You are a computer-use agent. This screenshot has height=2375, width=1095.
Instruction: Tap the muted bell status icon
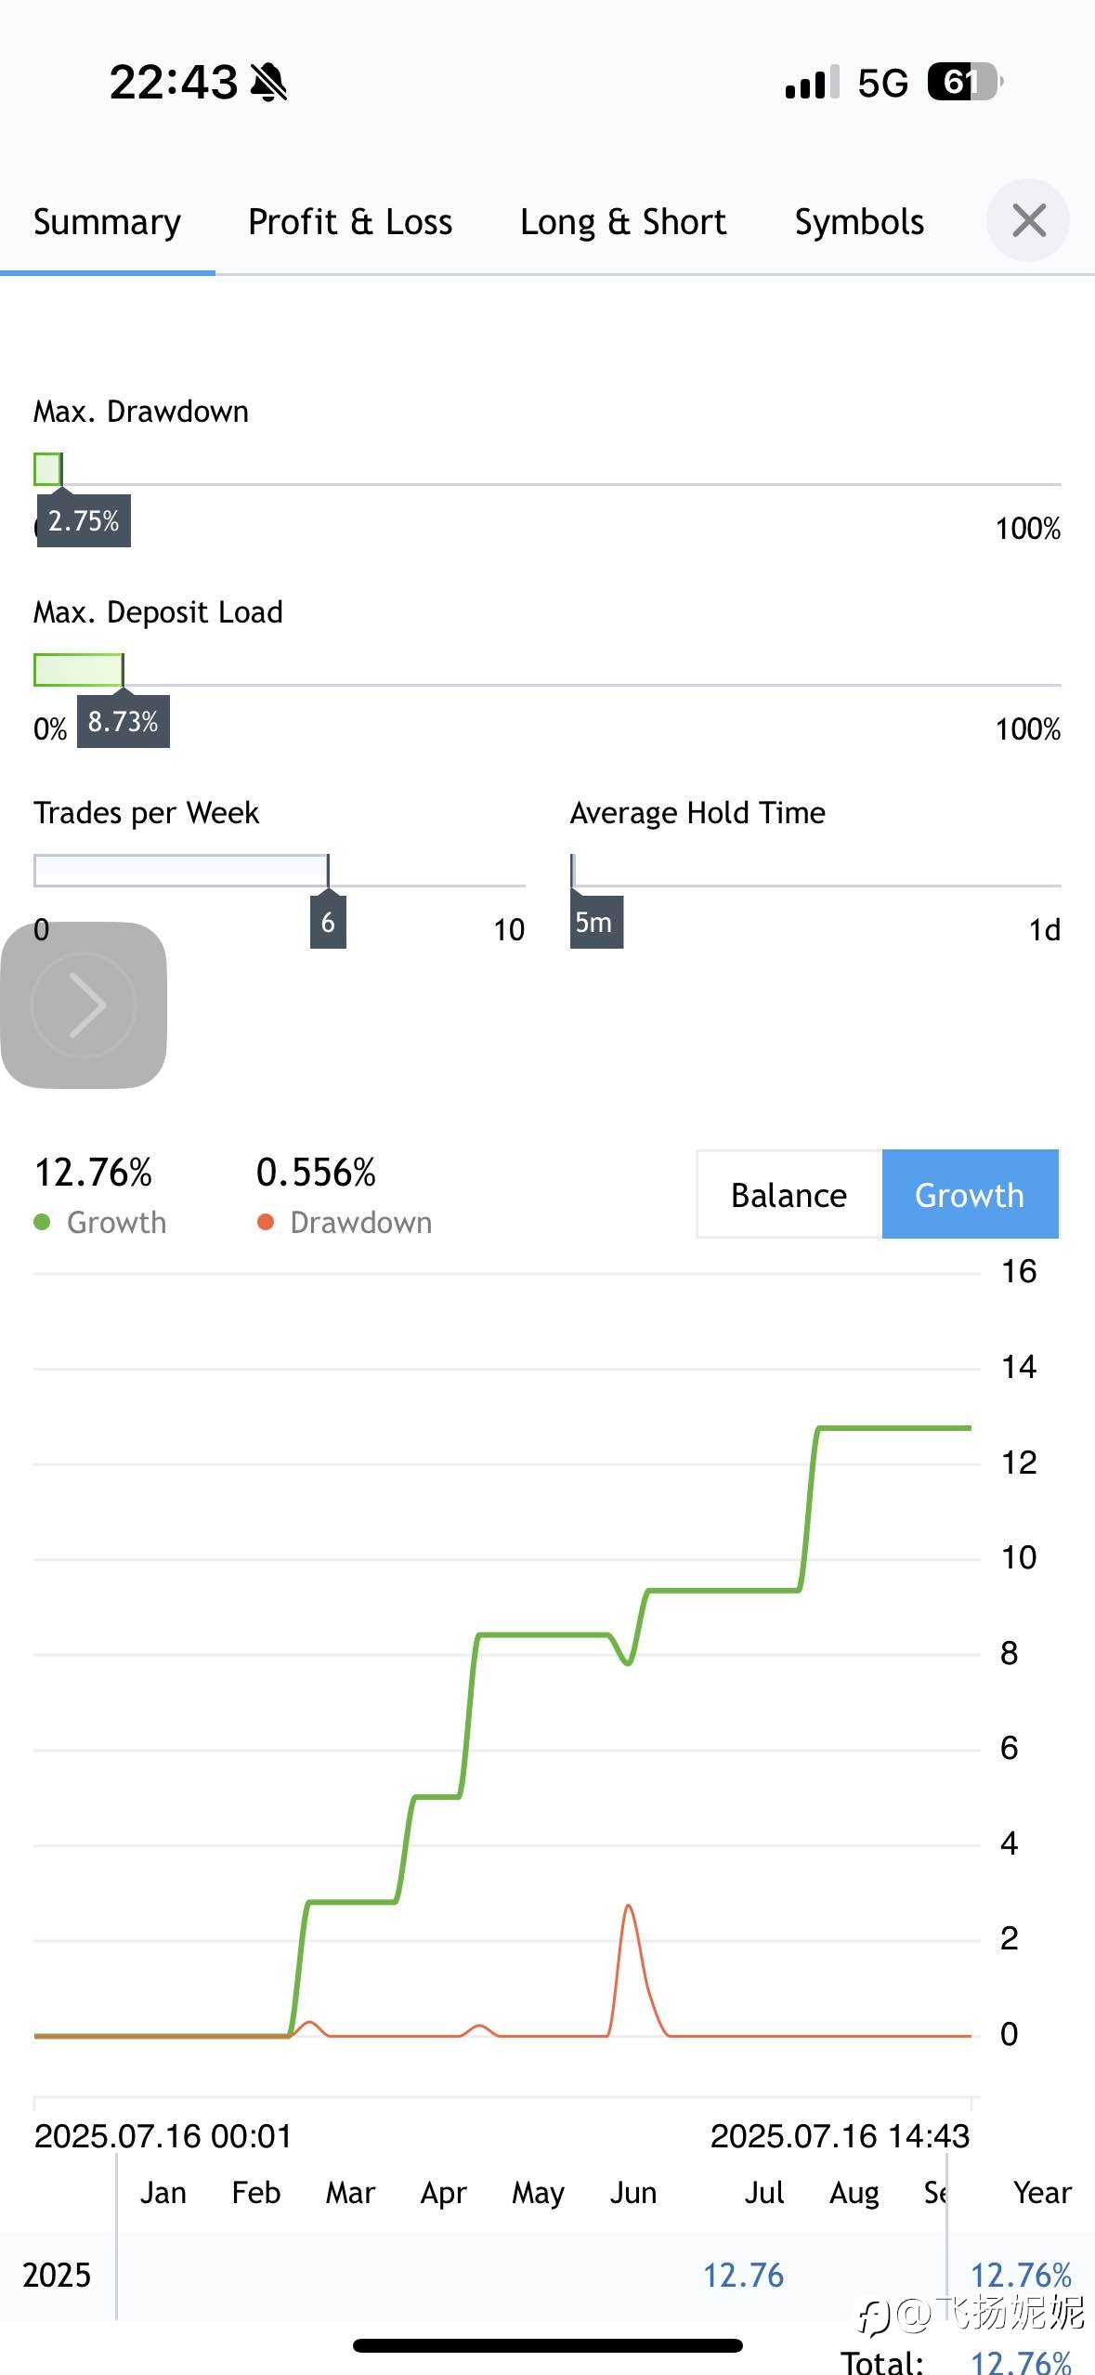pos(269,82)
